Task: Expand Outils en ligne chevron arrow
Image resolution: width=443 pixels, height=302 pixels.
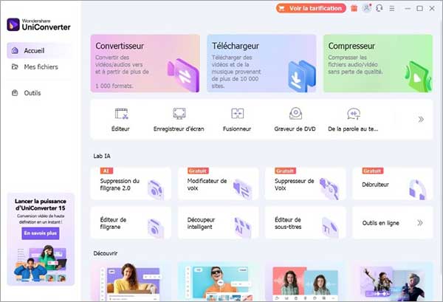Action: tap(420, 223)
